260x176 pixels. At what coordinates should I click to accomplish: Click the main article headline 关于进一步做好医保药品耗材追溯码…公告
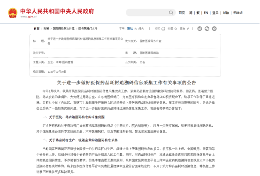(127, 83)
